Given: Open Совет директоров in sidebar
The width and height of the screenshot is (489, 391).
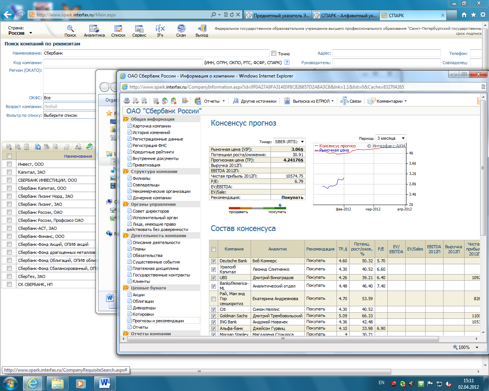Looking at the screenshot, I should click(151, 211).
